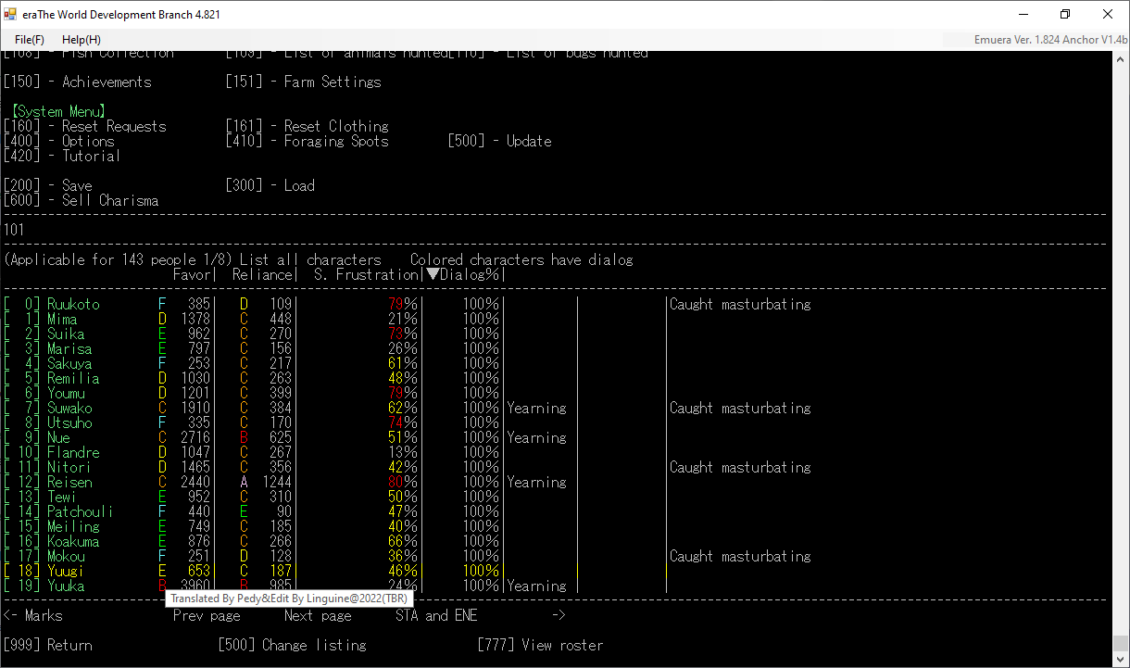Click [200] Save command
The image size is (1130, 668).
[48, 186]
